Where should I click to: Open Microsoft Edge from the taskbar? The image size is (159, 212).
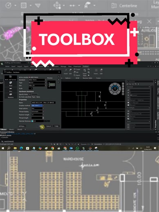(x=21, y=148)
